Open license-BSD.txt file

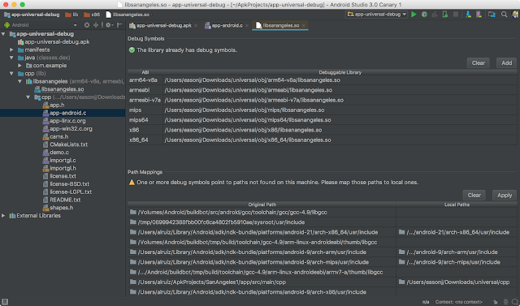[x=66, y=183]
